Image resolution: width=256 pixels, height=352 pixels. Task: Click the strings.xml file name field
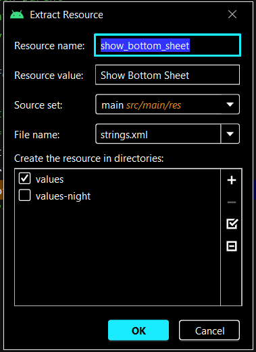pyautogui.click(x=158, y=134)
